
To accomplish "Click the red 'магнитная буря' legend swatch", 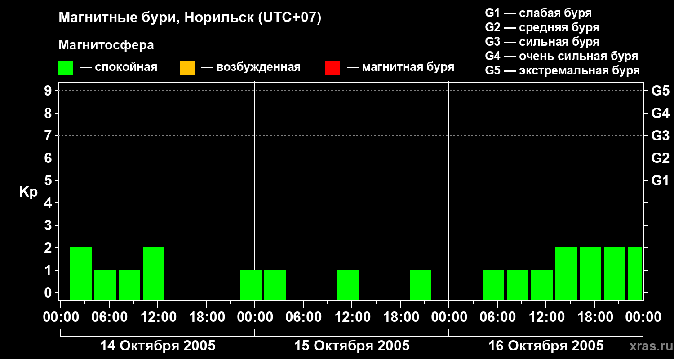I will click(333, 68).
